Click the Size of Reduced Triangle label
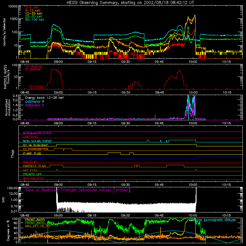 pos(78,190)
